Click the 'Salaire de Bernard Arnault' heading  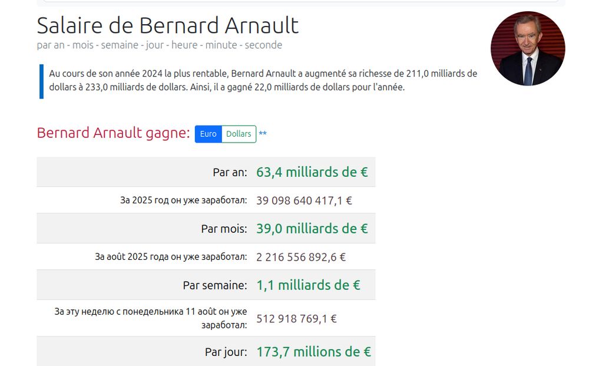[x=167, y=25]
